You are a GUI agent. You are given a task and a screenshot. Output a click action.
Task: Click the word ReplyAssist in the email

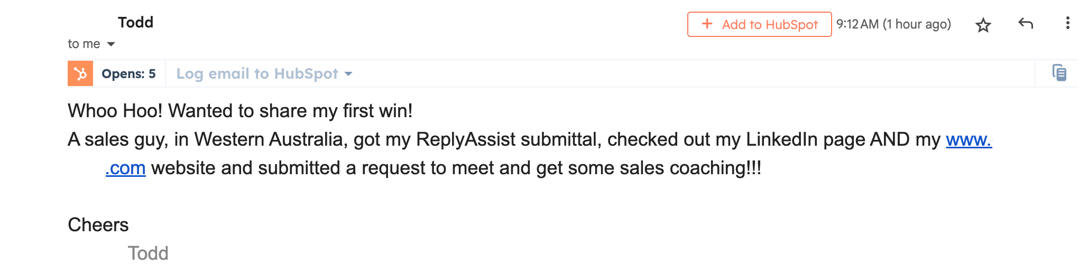tap(465, 139)
